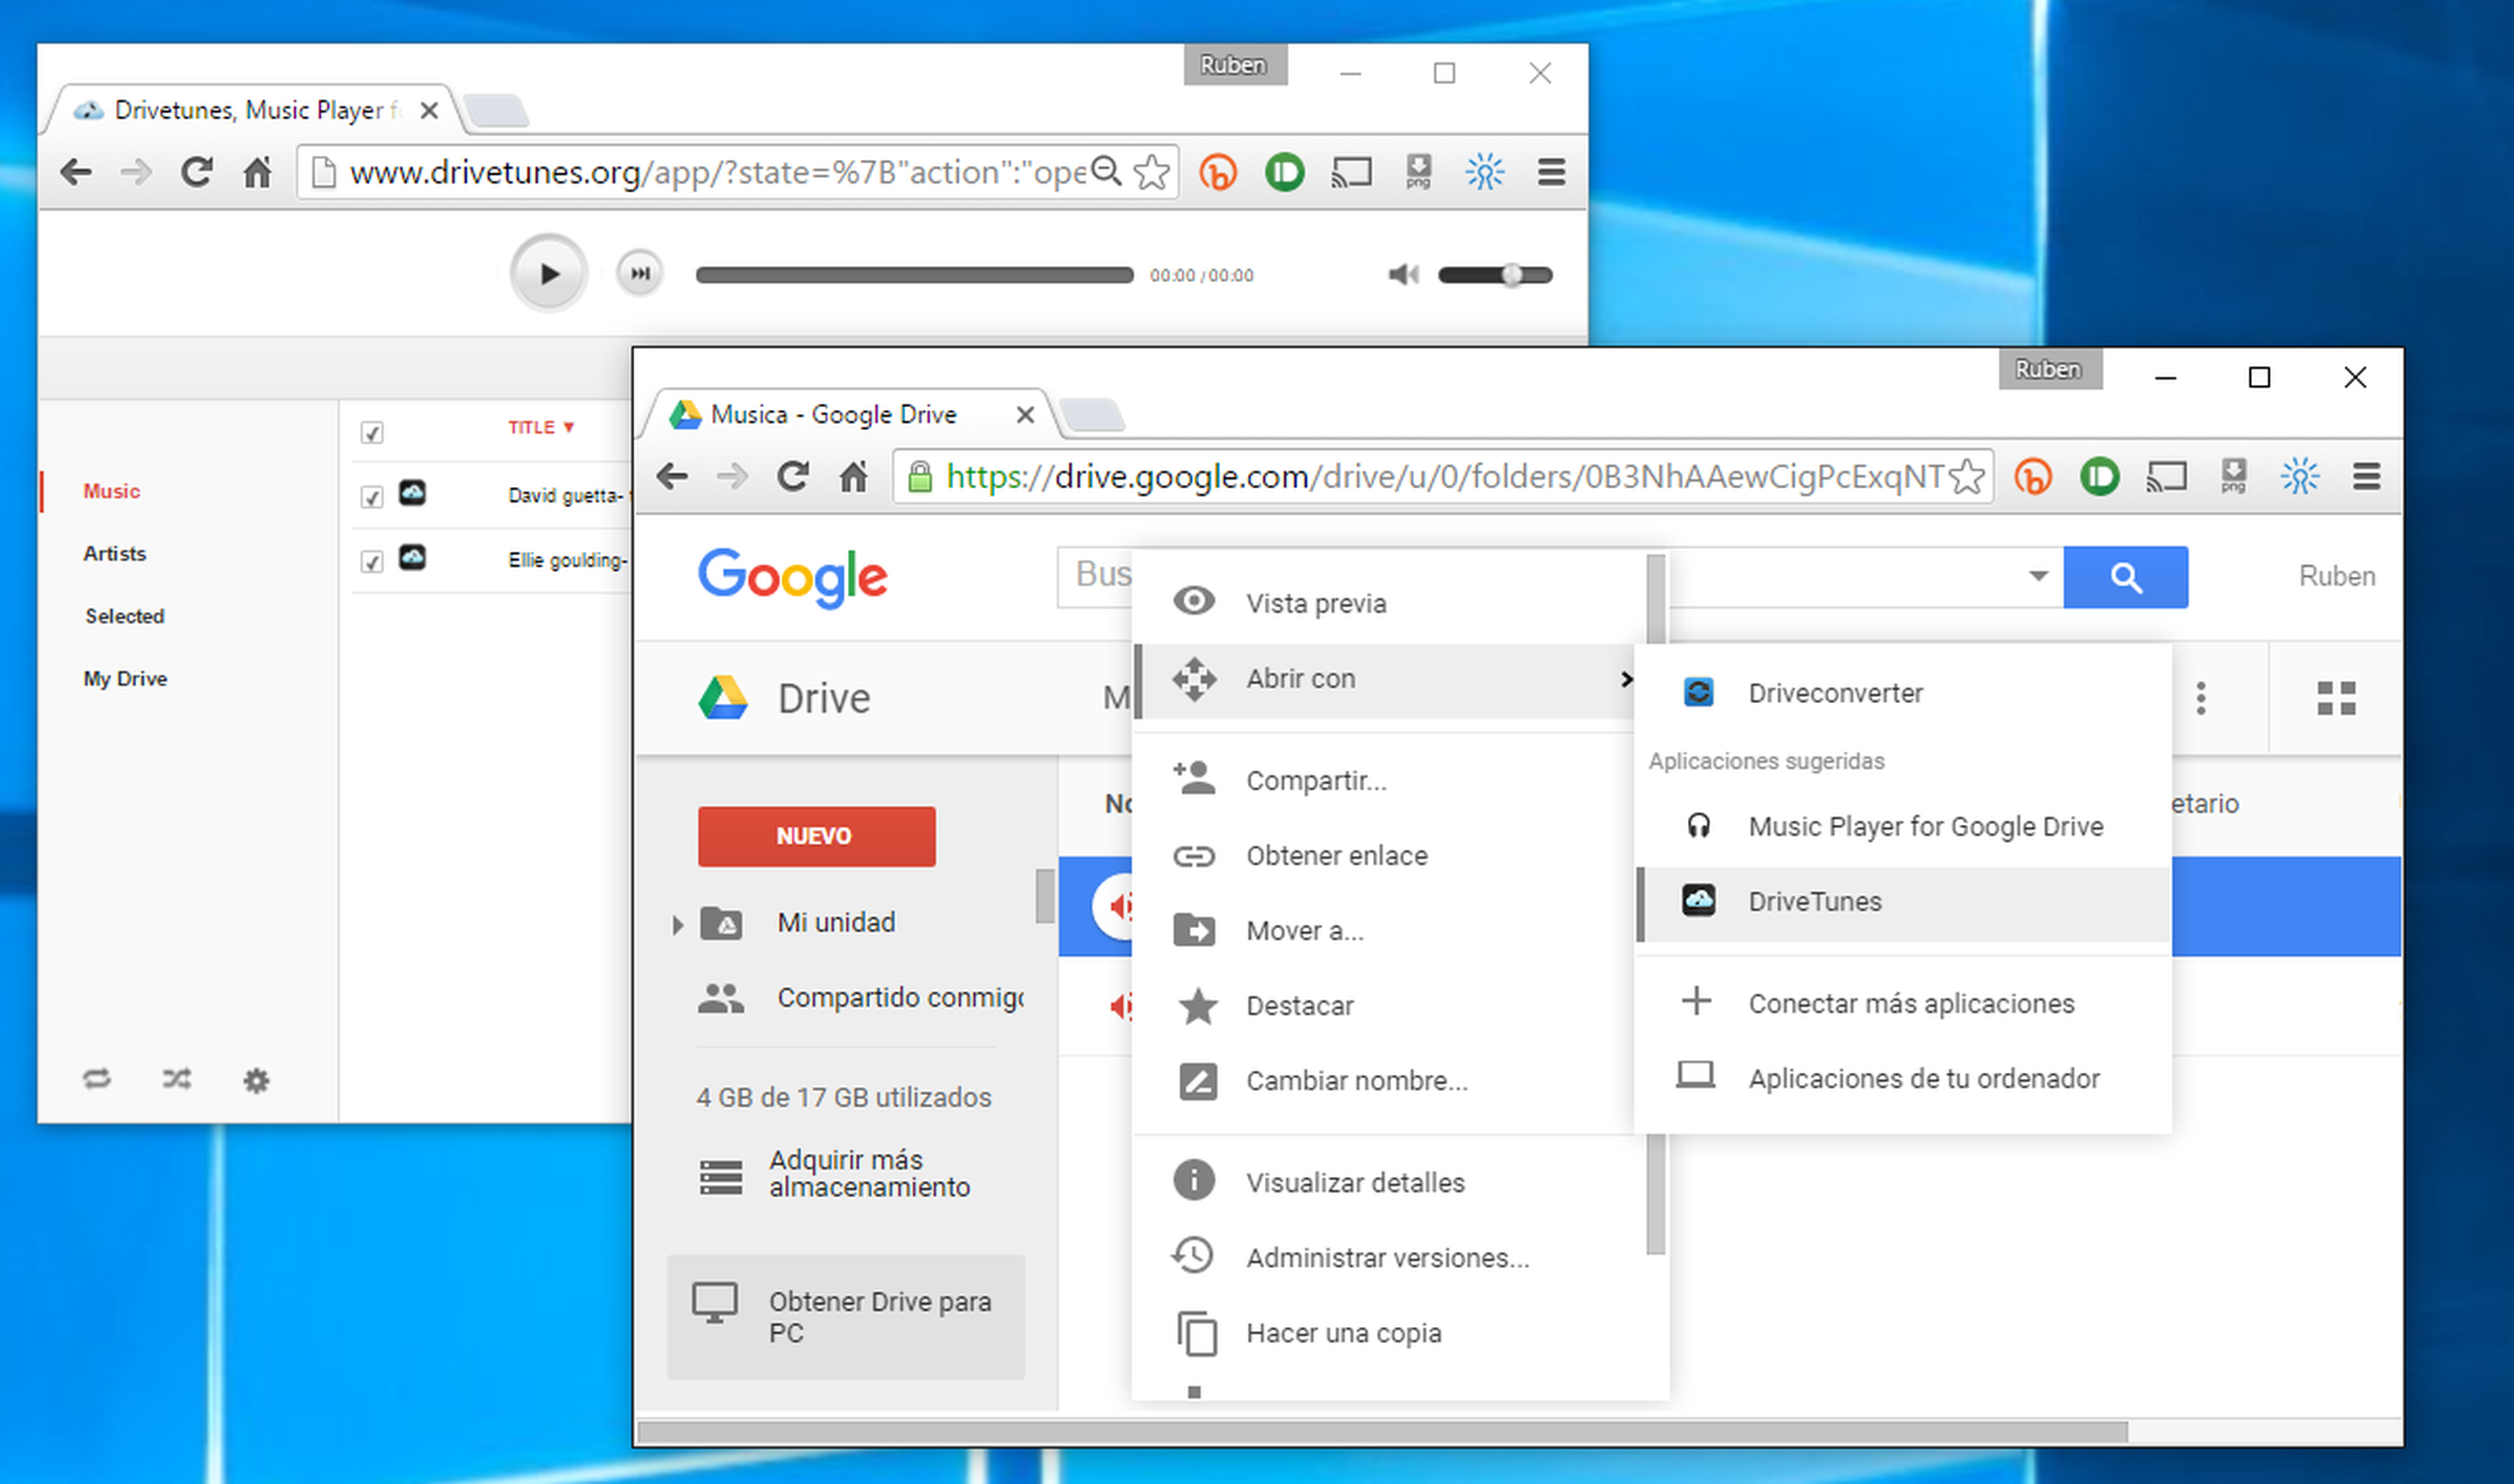Choose Hacer una copia option
2514x1484 pixels.
[x=1389, y=1332]
